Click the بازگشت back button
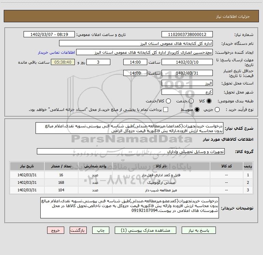Image resolution: width=263 pixels, height=255 pixels. 78,230
